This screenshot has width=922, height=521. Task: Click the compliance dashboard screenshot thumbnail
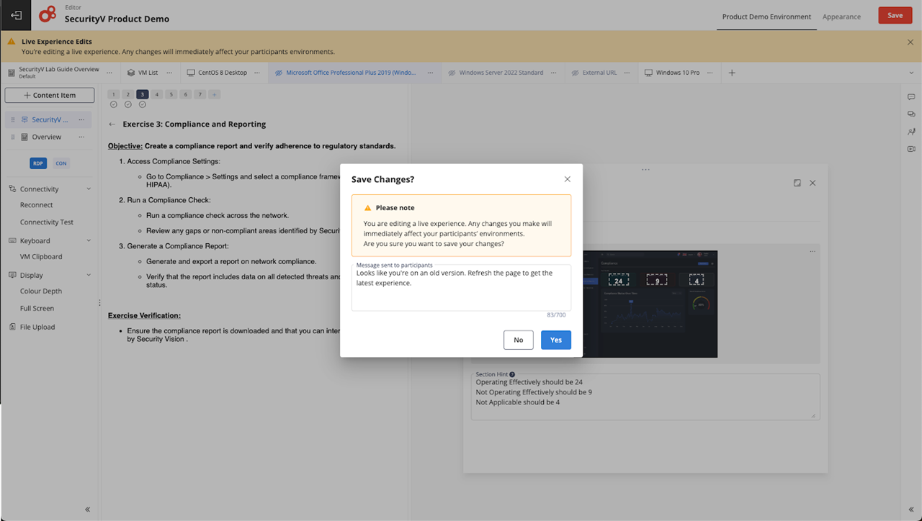coord(650,304)
